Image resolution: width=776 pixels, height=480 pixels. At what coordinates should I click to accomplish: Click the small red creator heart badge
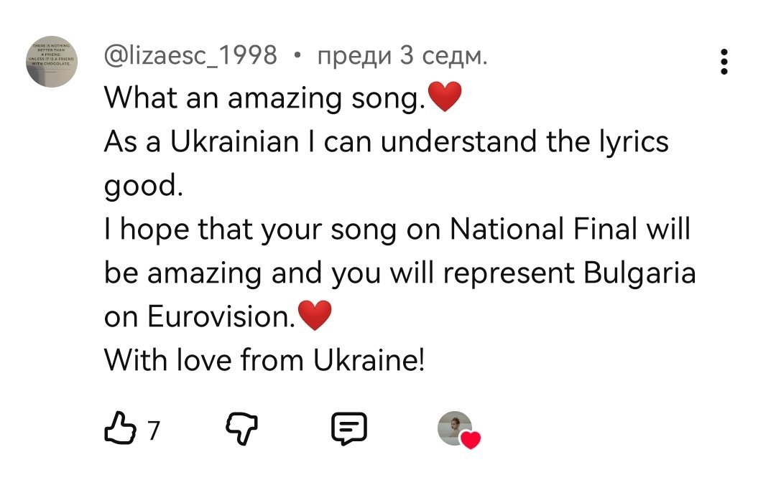470,439
